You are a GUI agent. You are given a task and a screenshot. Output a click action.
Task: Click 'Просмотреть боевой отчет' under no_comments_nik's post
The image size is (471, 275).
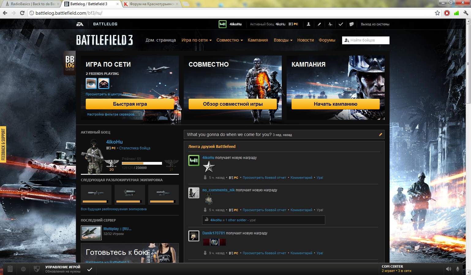[264, 210]
